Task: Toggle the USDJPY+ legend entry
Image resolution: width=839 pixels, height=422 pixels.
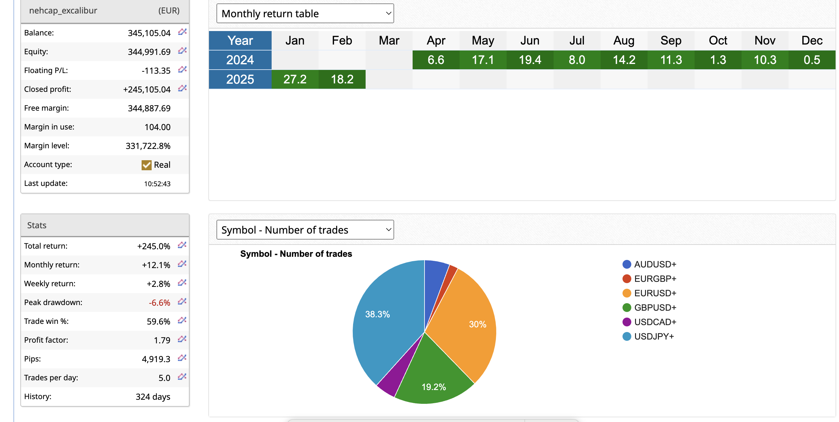Action: (653, 336)
